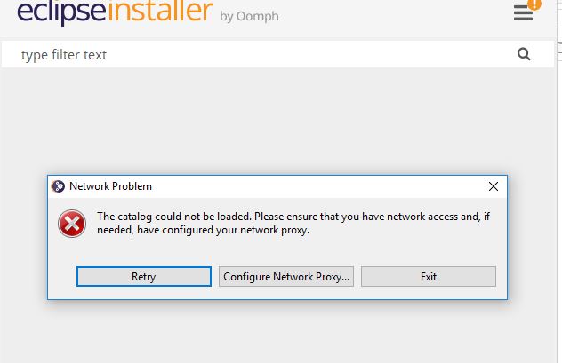562x363 pixels.
Task: Toggle the partially visible checkbox at right edge
Action: pos(560,48)
